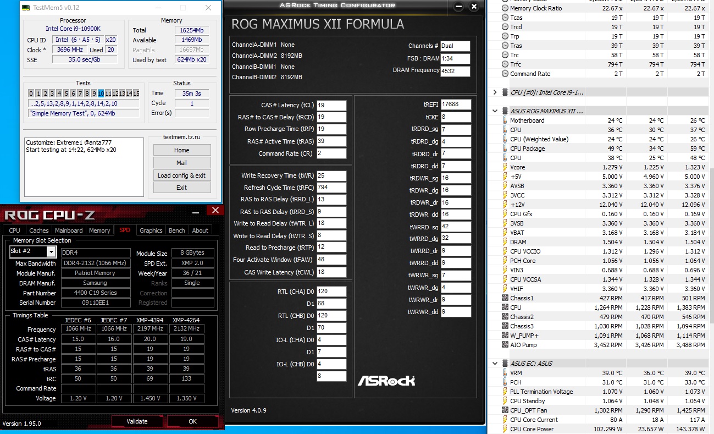Select the Graphics tab in CPU-Z

(151, 230)
